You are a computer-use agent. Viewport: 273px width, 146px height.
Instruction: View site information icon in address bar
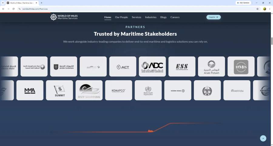coord(19,9)
